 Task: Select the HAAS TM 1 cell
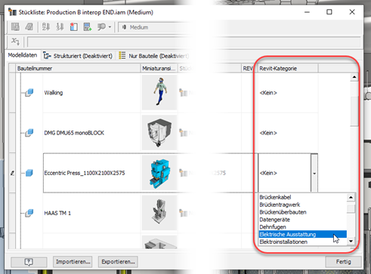[91, 213]
